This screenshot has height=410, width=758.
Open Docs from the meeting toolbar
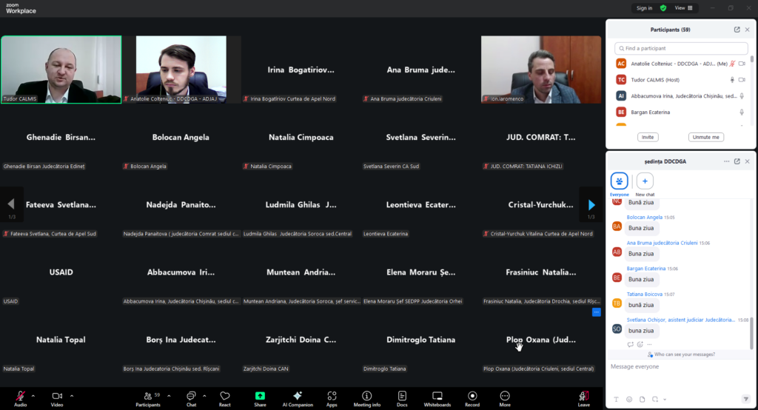[x=402, y=398]
